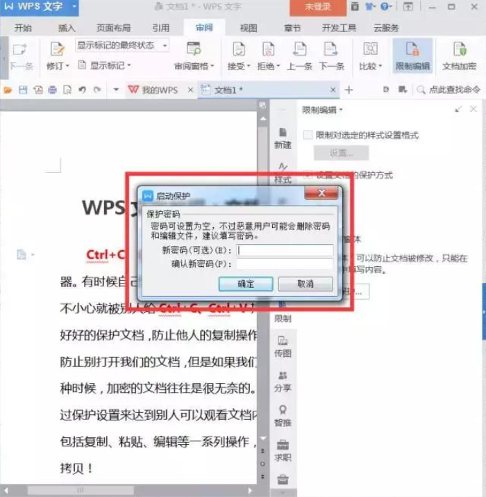Click the export PDF icon in quick toolbar

coord(38,90)
